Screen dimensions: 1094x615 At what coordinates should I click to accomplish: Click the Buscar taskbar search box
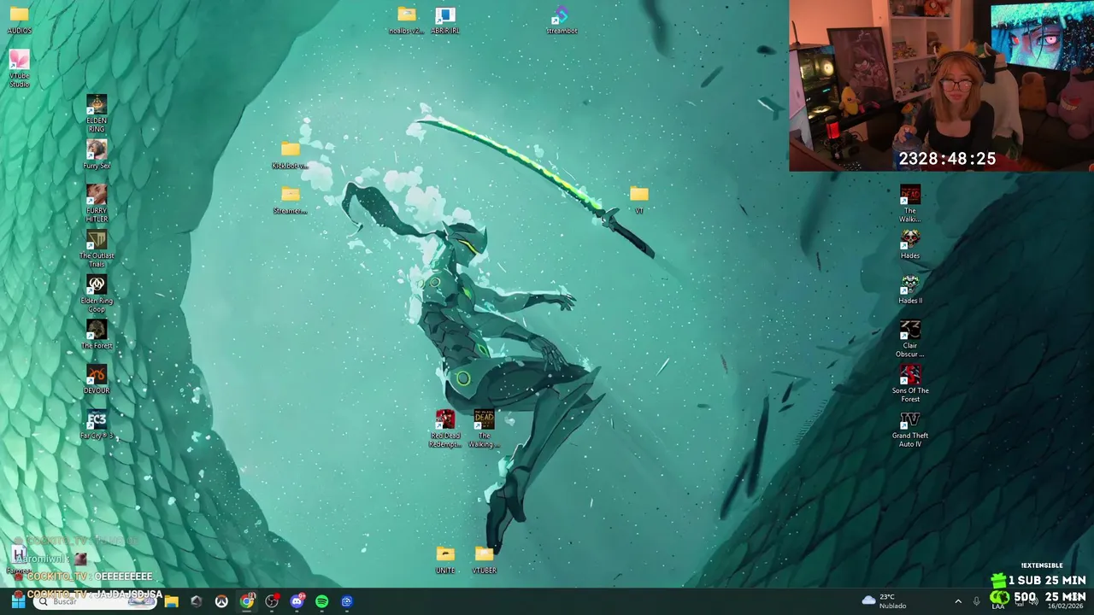(x=95, y=601)
